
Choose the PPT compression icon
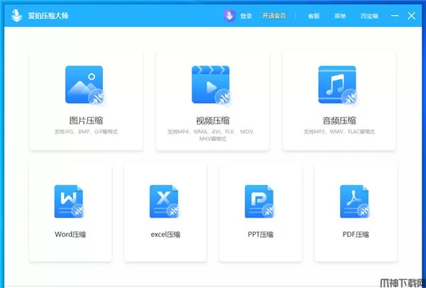(x=260, y=201)
